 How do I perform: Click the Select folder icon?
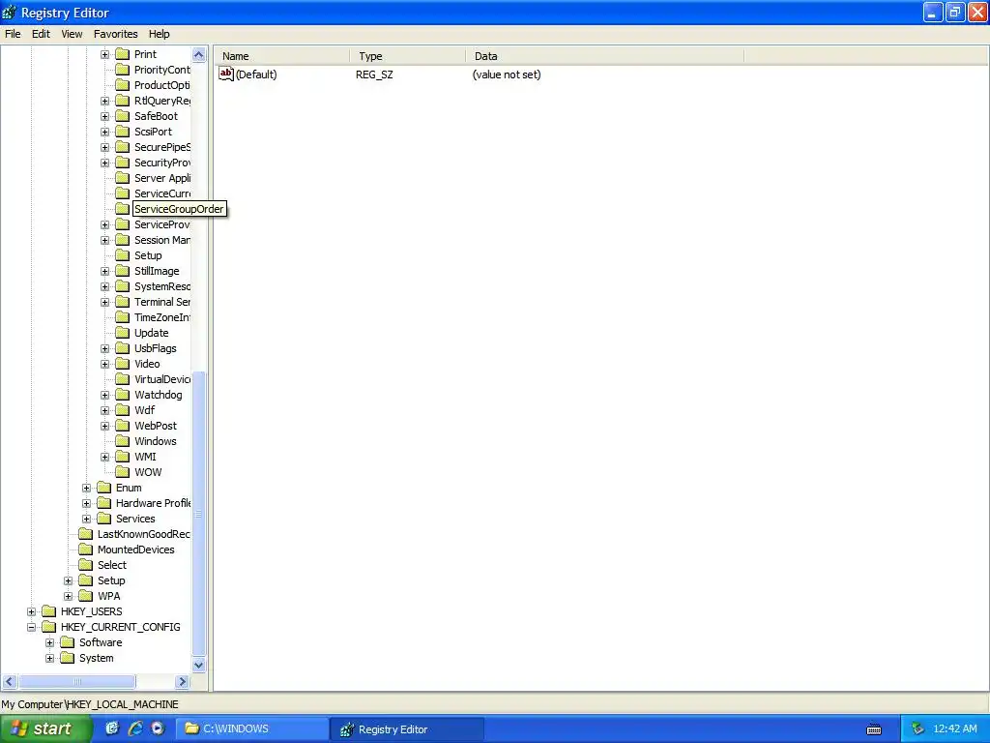point(85,565)
